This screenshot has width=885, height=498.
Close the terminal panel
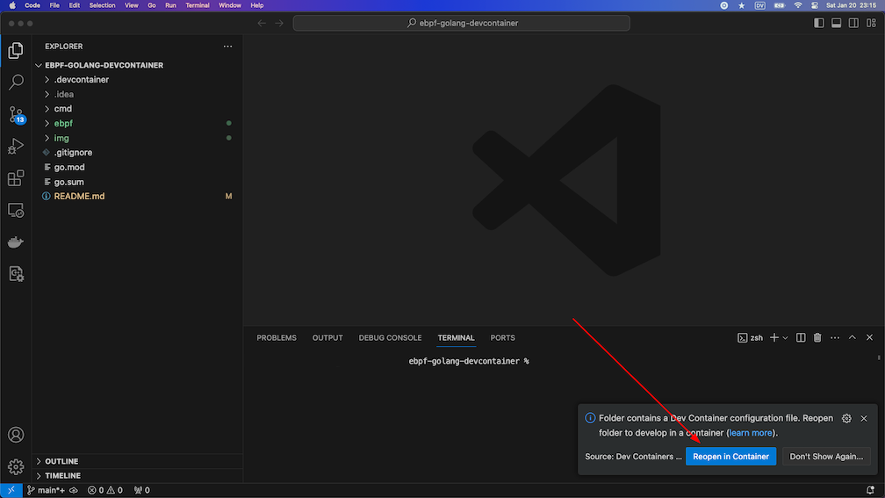click(x=869, y=337)
